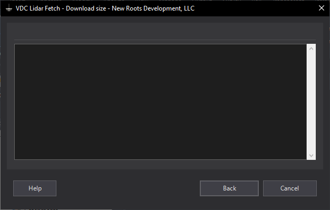Image resolution: width=330 pixels, height=210 pixels.
Task: Click the middle of the white scrollbar strip
Action: click(x=311, y=102)
